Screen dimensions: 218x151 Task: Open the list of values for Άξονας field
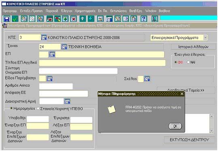click(64, 47)
